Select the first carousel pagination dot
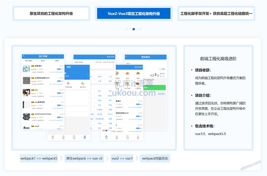 [127, 29]
